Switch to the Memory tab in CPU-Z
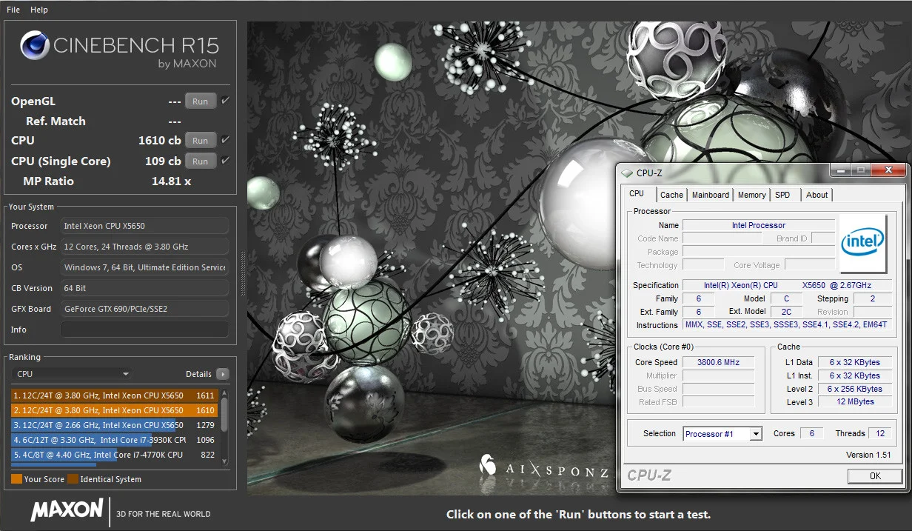The width and height of the screenshot is (912, 531). (752, 195)
